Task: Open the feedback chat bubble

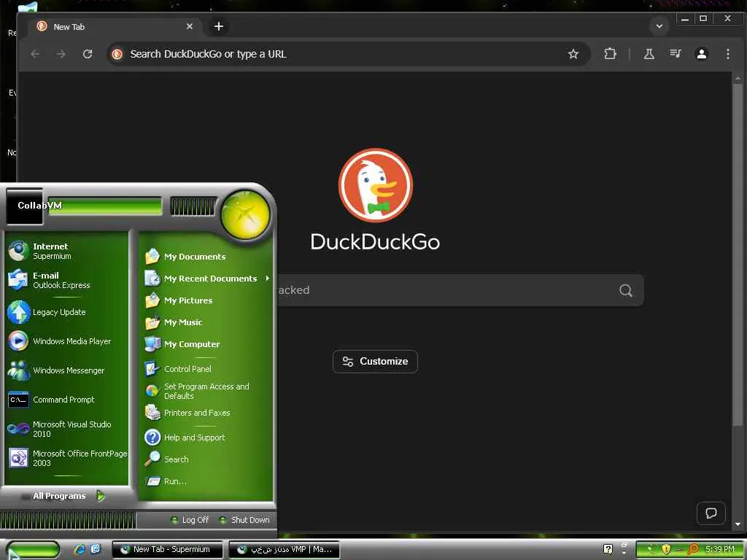Action: [x=711, y=513]
